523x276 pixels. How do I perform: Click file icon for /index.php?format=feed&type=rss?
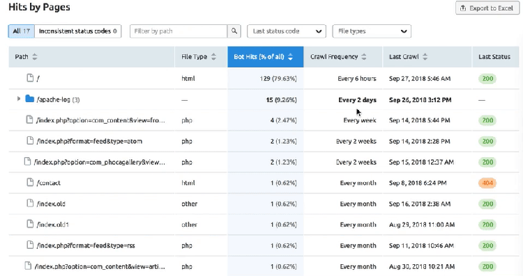pos(30,245)
